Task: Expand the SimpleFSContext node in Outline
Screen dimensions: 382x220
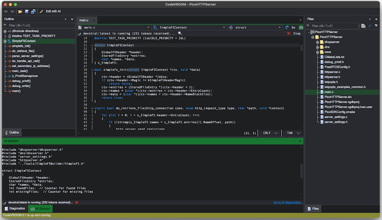Action: point(5,41)
